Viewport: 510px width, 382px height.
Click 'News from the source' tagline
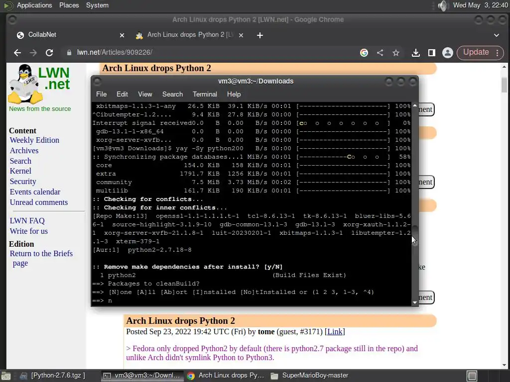pyautogui.click(x=40, y=109)
